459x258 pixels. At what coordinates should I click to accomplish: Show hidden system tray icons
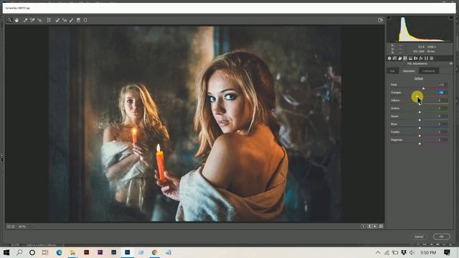pyautogui.click(x=378, y=252)
